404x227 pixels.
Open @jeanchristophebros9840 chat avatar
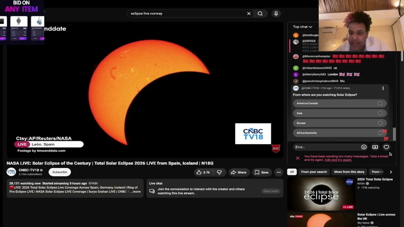click(x=296, y=81)
